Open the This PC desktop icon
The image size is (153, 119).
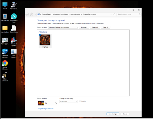[5, 6]
